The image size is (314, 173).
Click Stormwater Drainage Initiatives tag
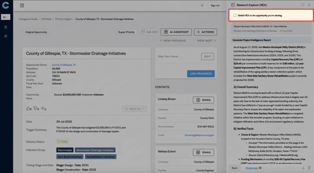(x=95, y=150)
